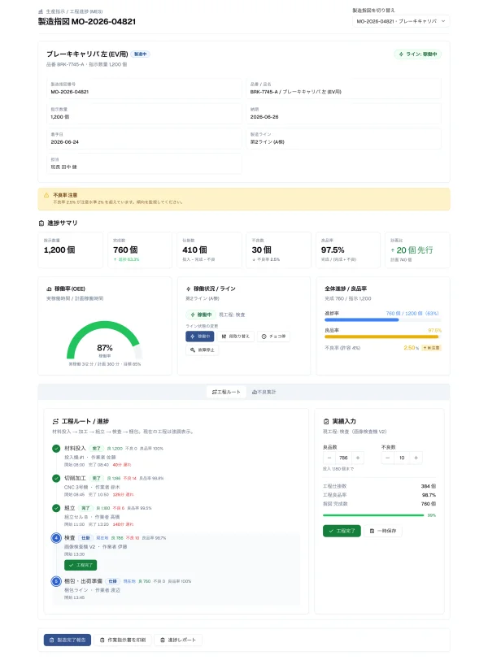The height and width of the screenshot is (660, 488).
Task: Click the 良品数 value field
Action: coord(343,458)
